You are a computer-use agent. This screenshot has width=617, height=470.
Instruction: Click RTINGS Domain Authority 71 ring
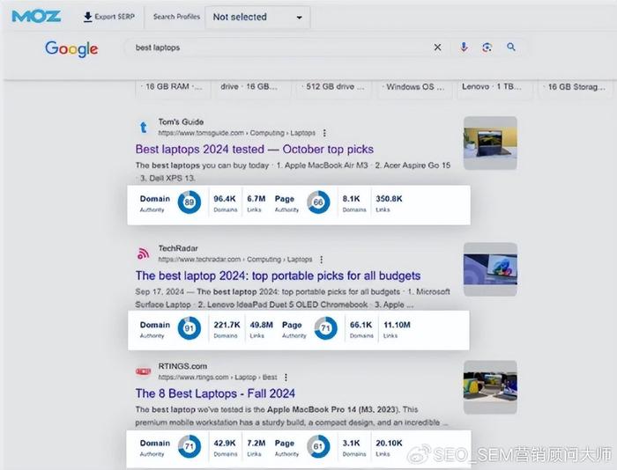[x=190, y=446]
